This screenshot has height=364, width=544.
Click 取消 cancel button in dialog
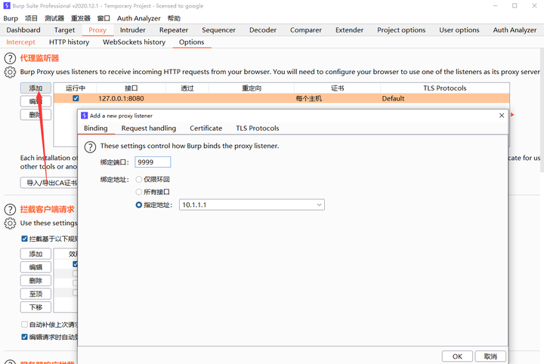click(490, 356)
